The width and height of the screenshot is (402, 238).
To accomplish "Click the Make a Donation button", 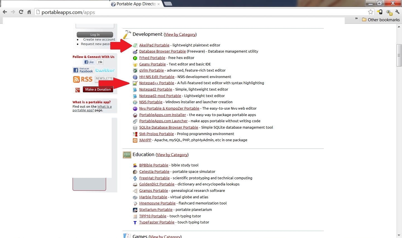I will click(x=98, y=89).
